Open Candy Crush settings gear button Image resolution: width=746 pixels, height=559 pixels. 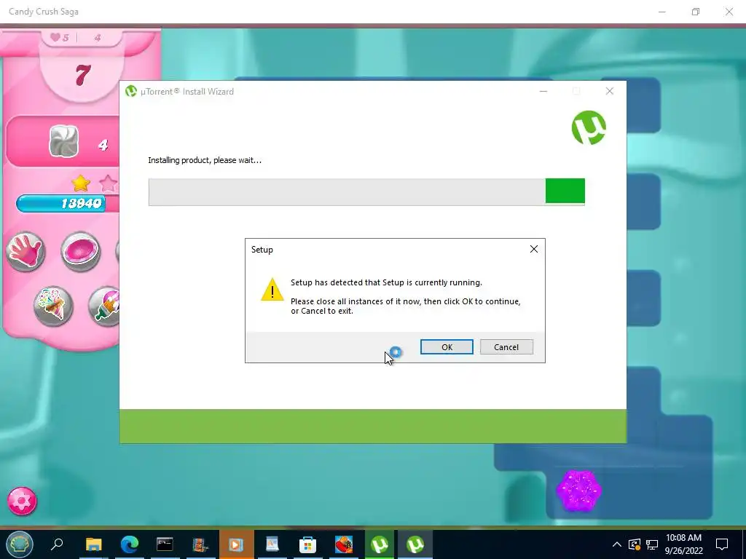(x=22, y=501)
